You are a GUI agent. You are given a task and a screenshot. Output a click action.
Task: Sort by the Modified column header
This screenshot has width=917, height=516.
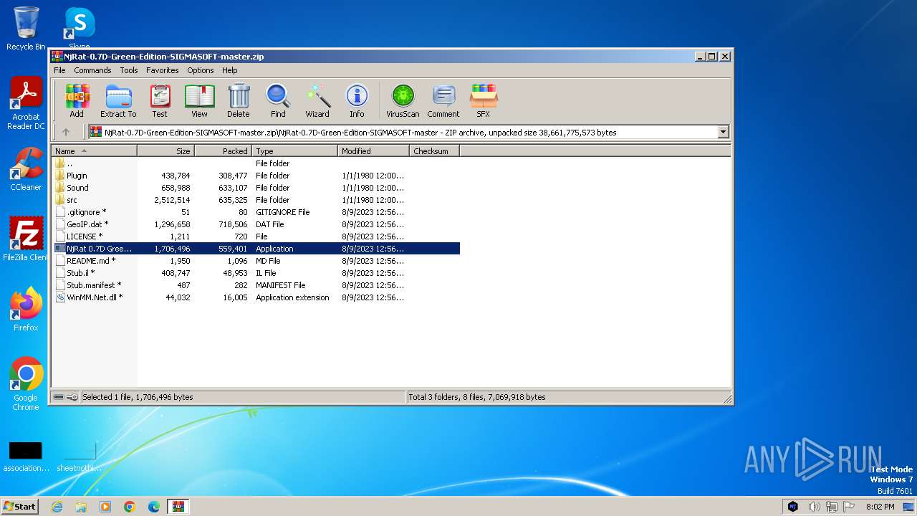click(x=374, y=151)
